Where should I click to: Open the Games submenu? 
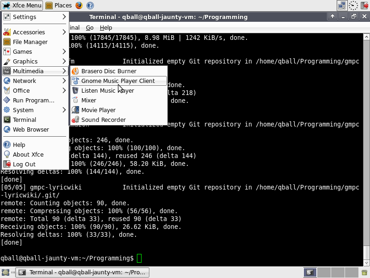click(35, 51)
